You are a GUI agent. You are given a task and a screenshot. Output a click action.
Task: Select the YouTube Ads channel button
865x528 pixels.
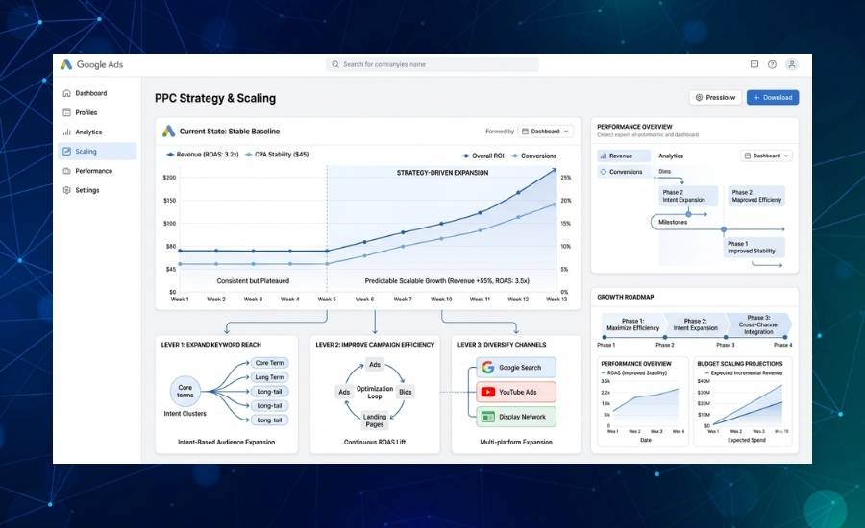(516, 392)
